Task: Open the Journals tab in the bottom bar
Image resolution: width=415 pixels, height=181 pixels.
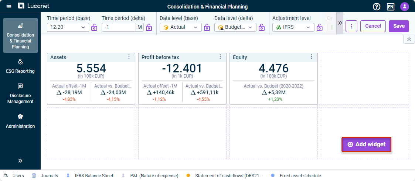Action: 45,176
